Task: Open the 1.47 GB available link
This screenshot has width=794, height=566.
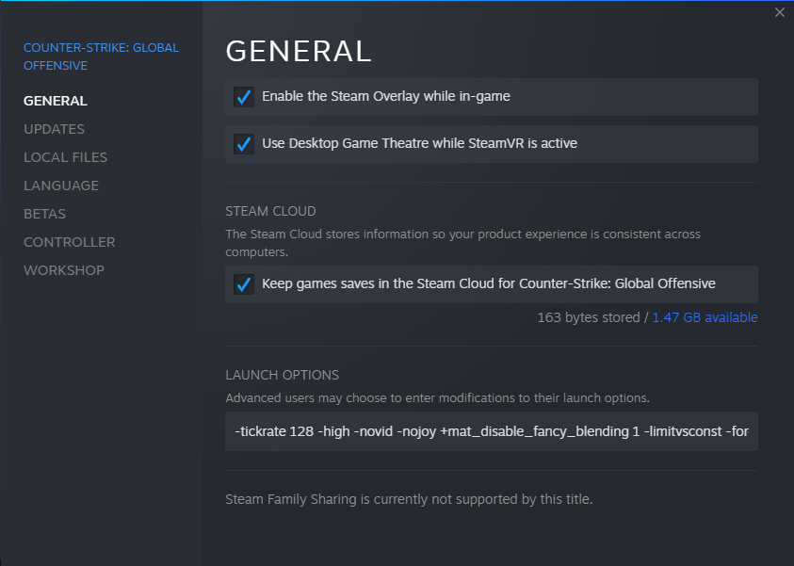Action: (x=705, y=317)
